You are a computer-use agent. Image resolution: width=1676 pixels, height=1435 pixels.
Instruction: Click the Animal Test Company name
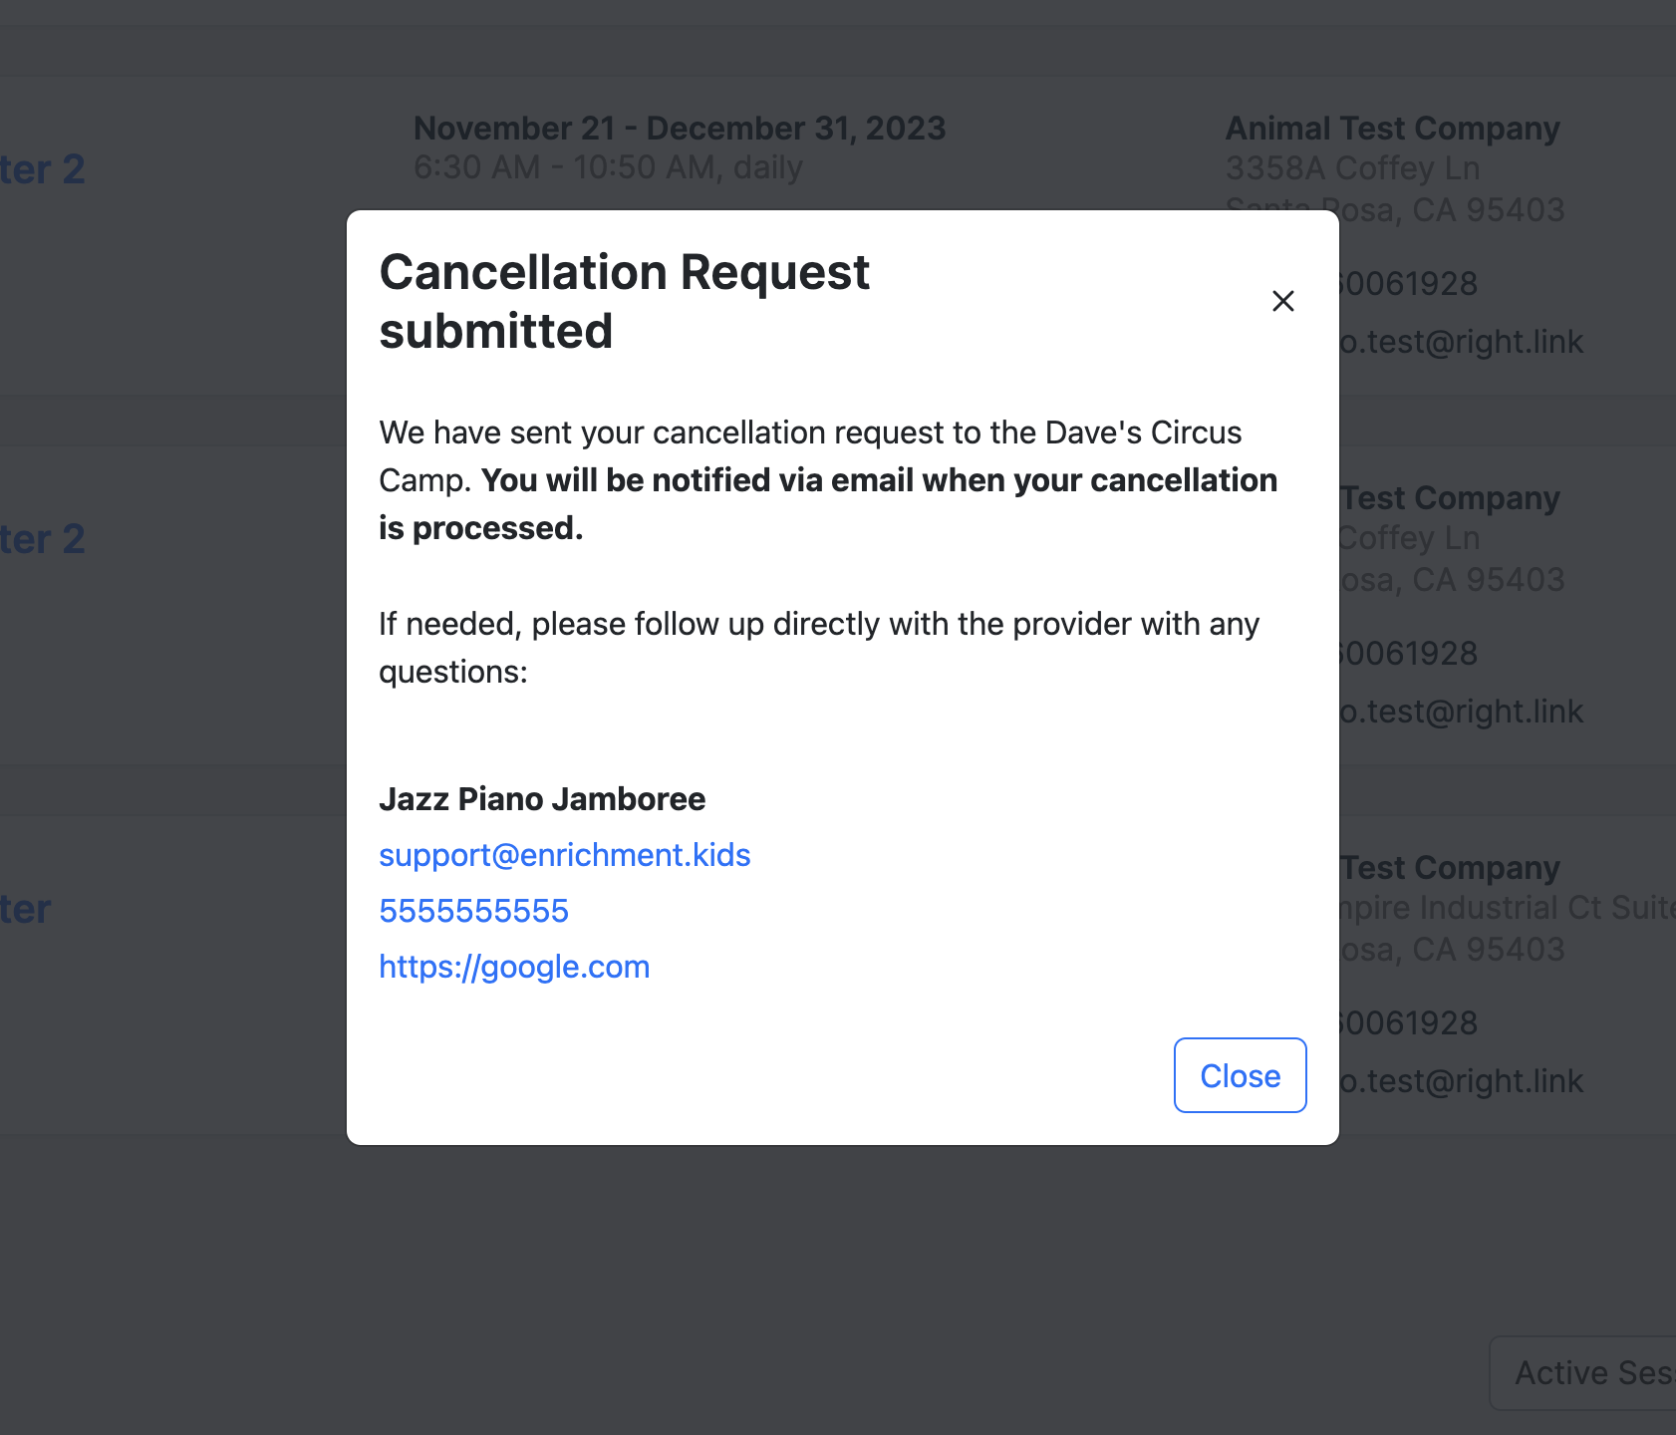[1393, 129]
